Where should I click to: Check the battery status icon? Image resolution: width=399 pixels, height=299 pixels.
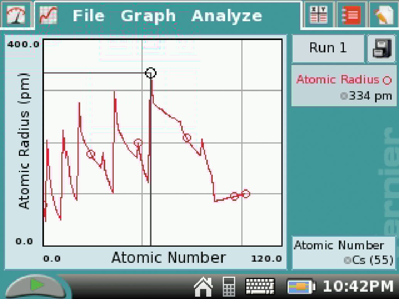(301, 286)
